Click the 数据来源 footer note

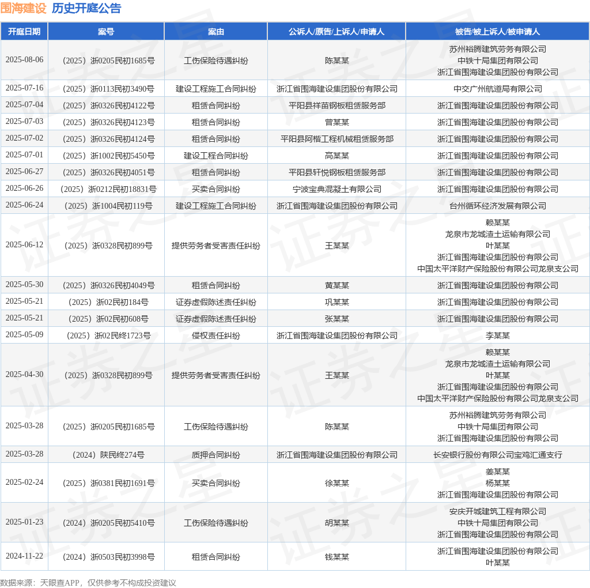88,583
